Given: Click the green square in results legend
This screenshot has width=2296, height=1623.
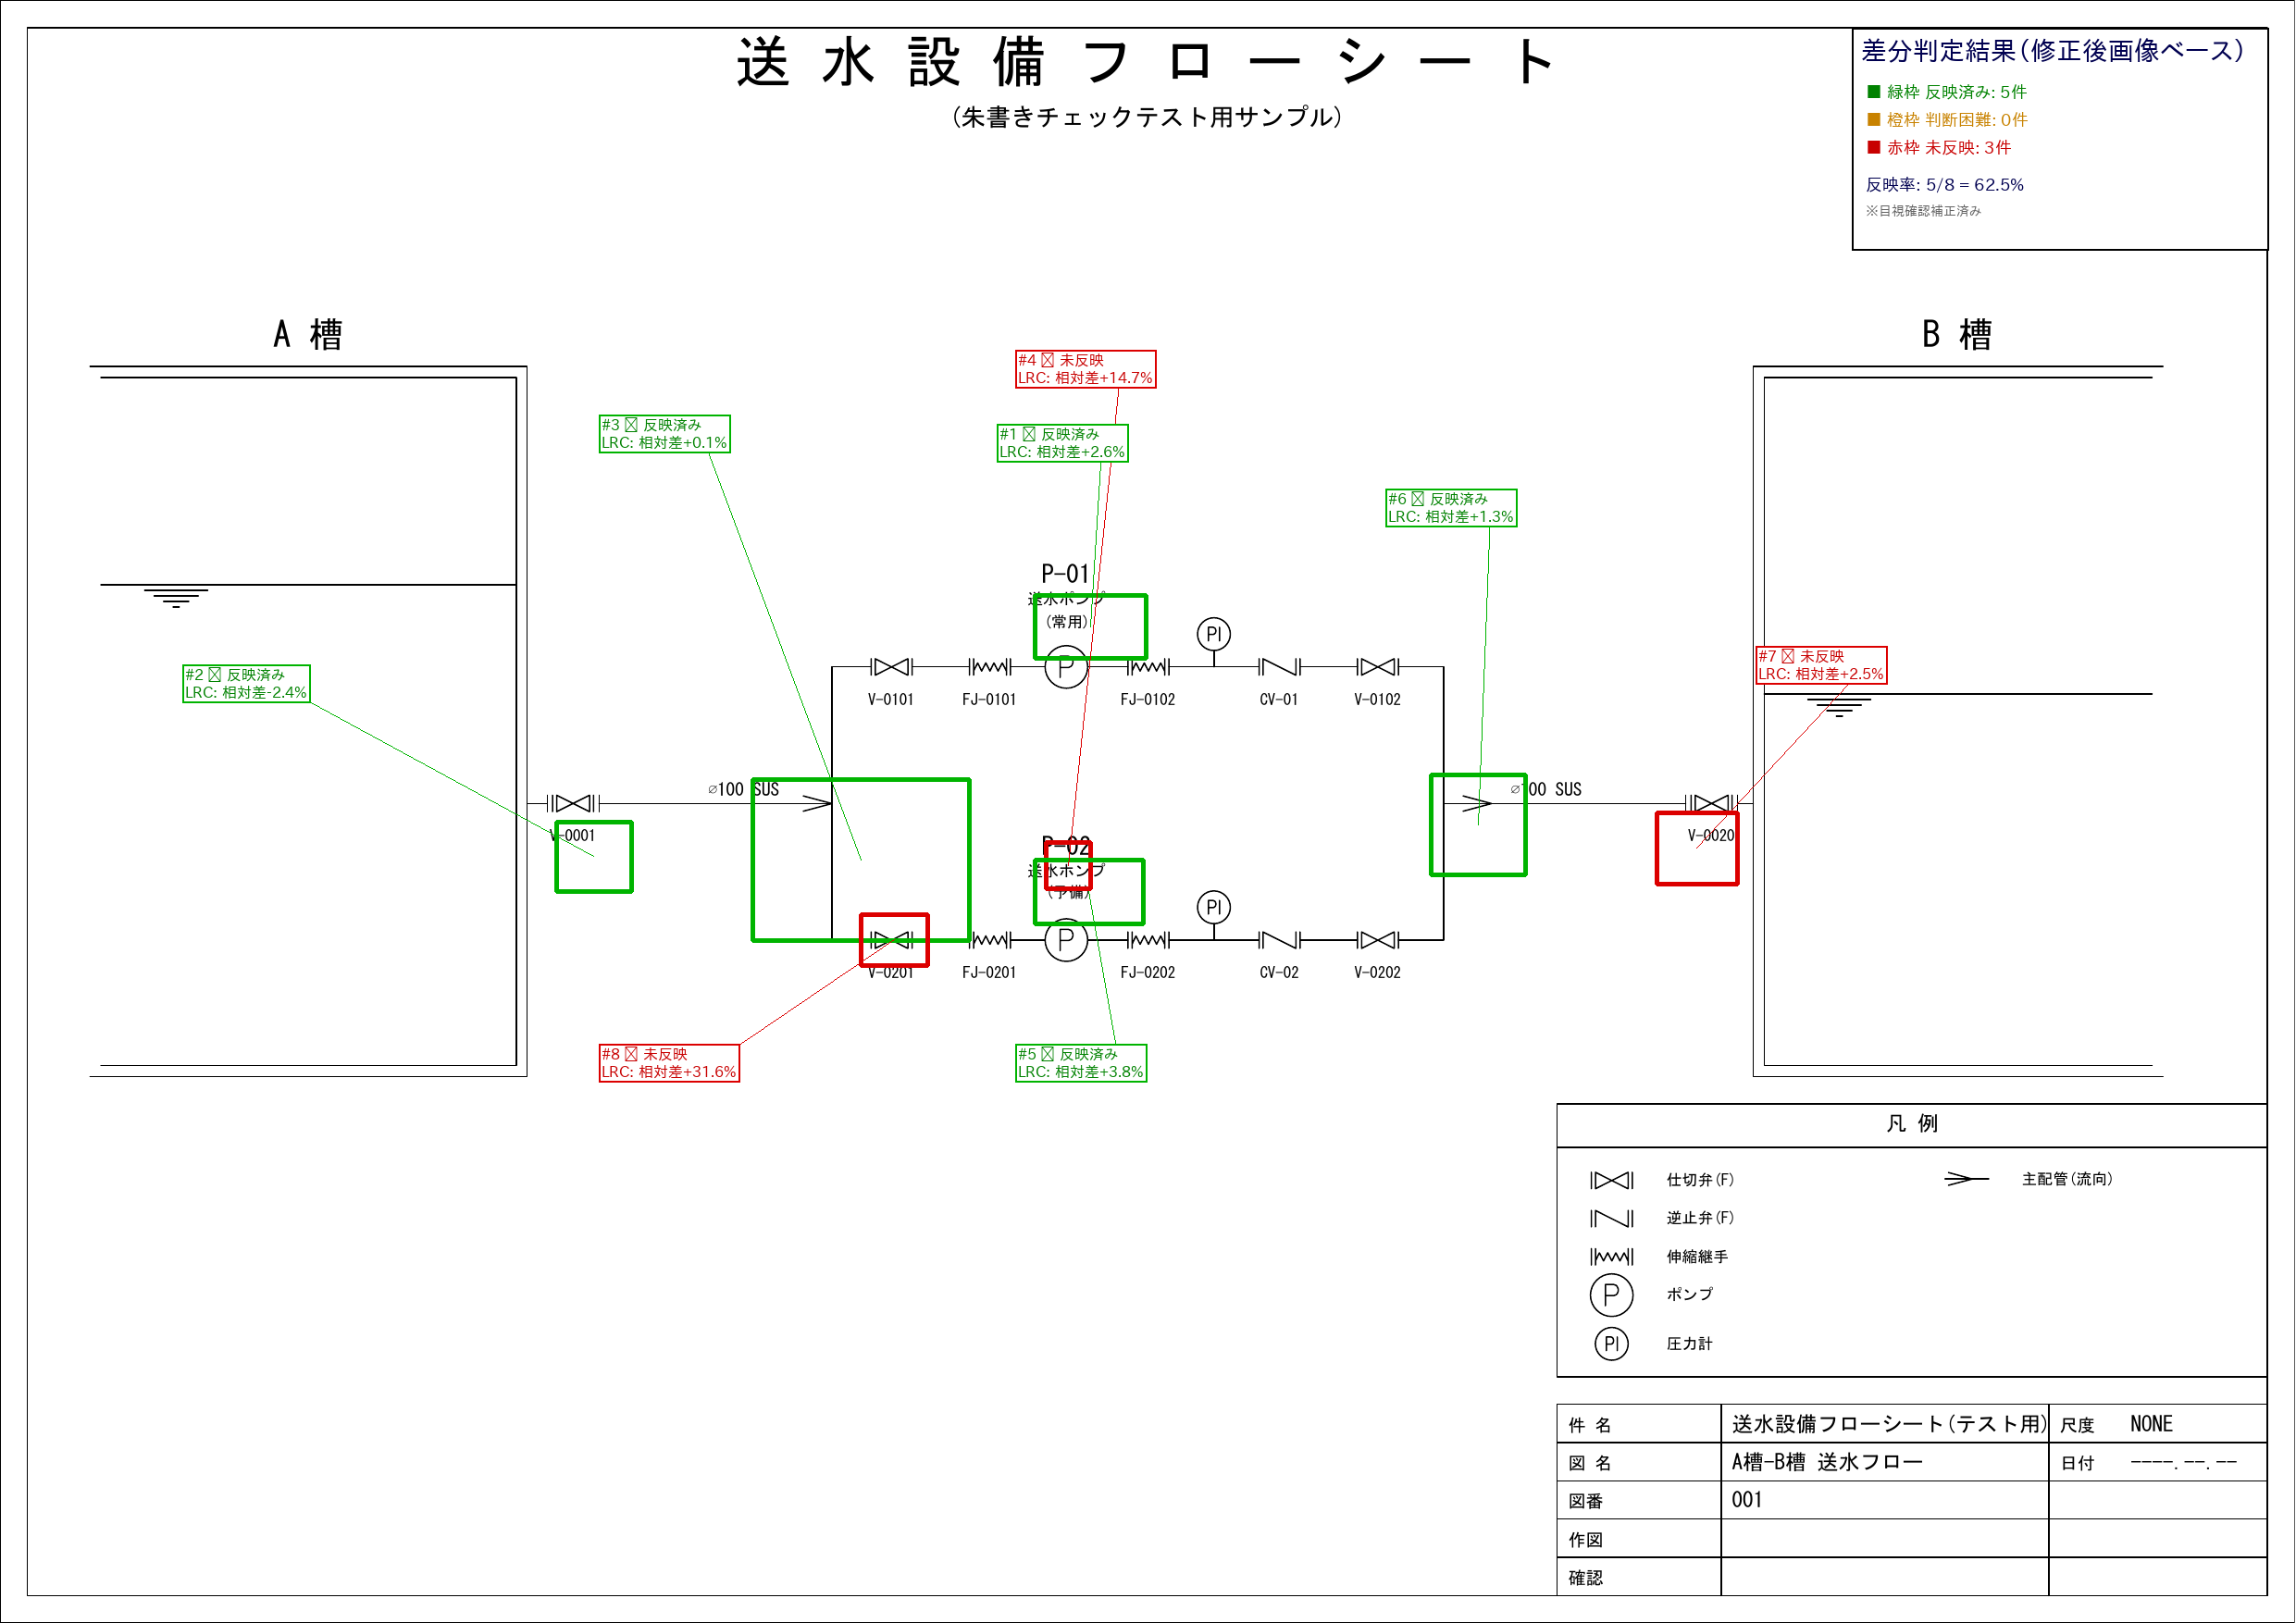Looking at the screenshot, I should (x=1874, y=91).
